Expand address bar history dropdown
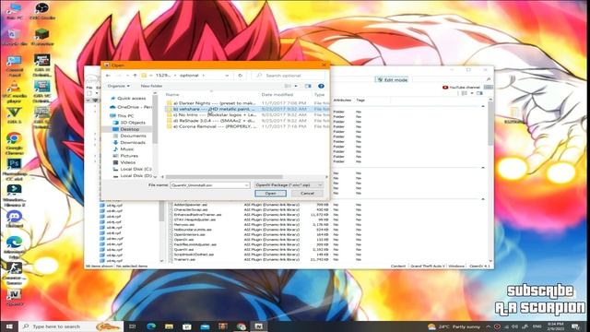This screenshot has width=590, height=332. [227, 76]
